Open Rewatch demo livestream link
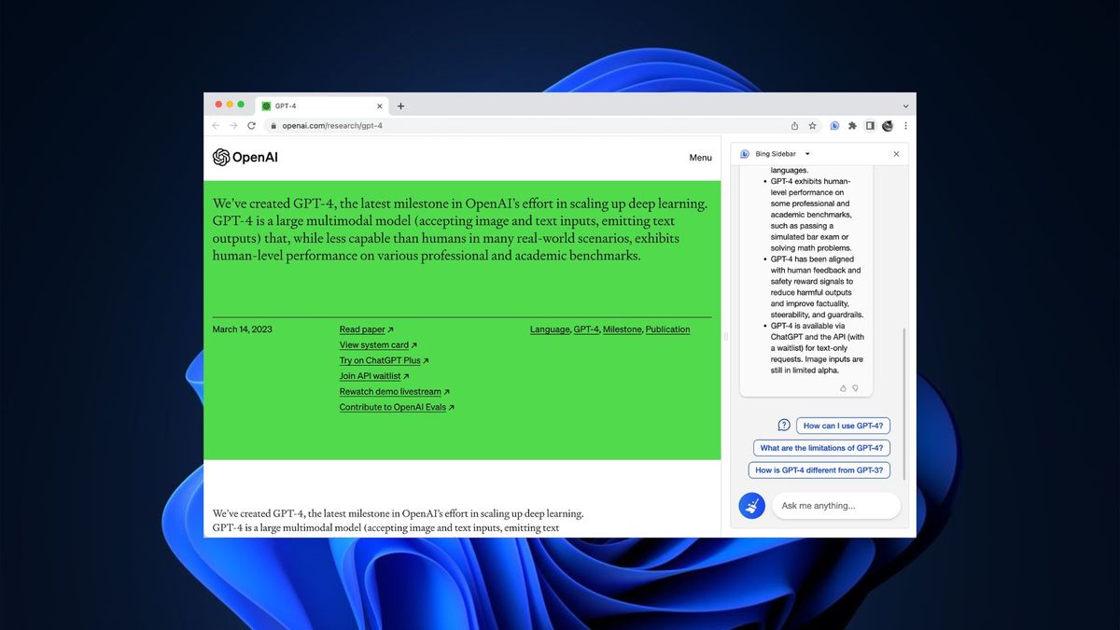This screenshot has height=630, width=1120. coord(394,392)
